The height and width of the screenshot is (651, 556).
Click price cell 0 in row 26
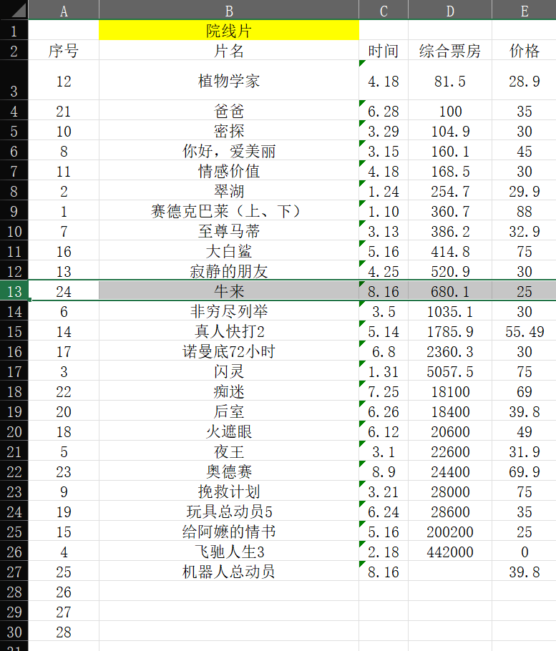(524, 552)
